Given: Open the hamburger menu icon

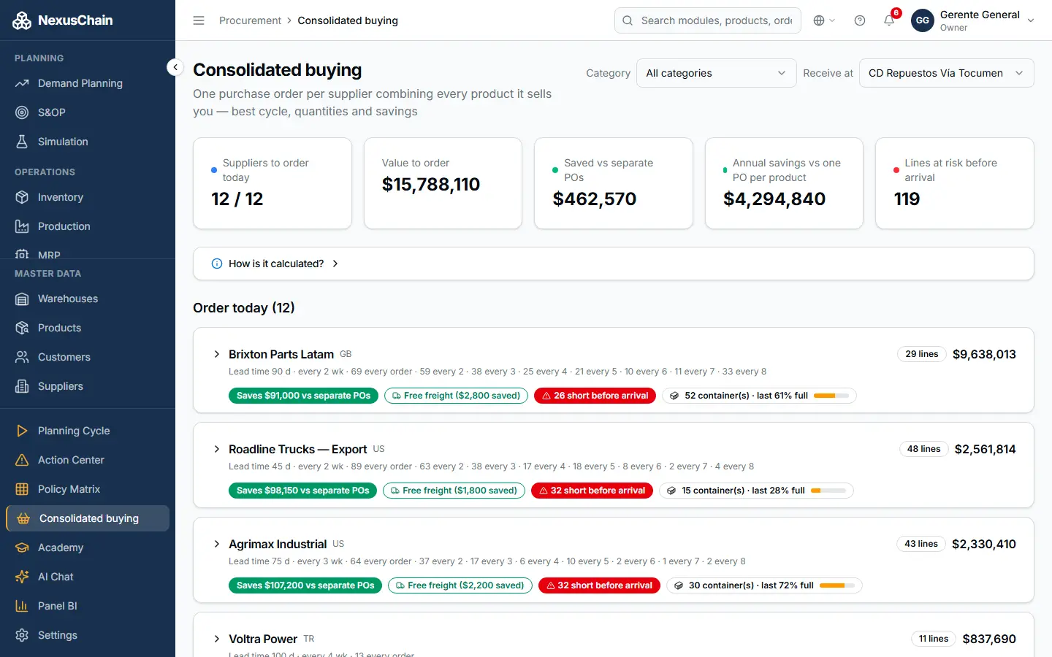Looking at the screenshot, I should [199, 20].
